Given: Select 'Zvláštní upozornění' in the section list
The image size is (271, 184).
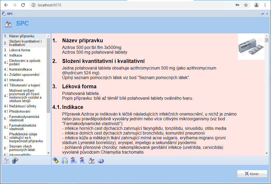Looking at the screenshot, I should 25,75.
